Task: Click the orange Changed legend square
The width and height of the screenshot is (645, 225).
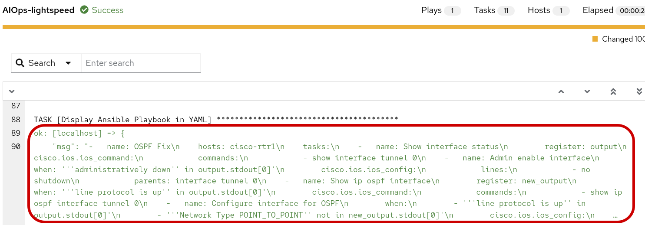Action: pos(595,39)
